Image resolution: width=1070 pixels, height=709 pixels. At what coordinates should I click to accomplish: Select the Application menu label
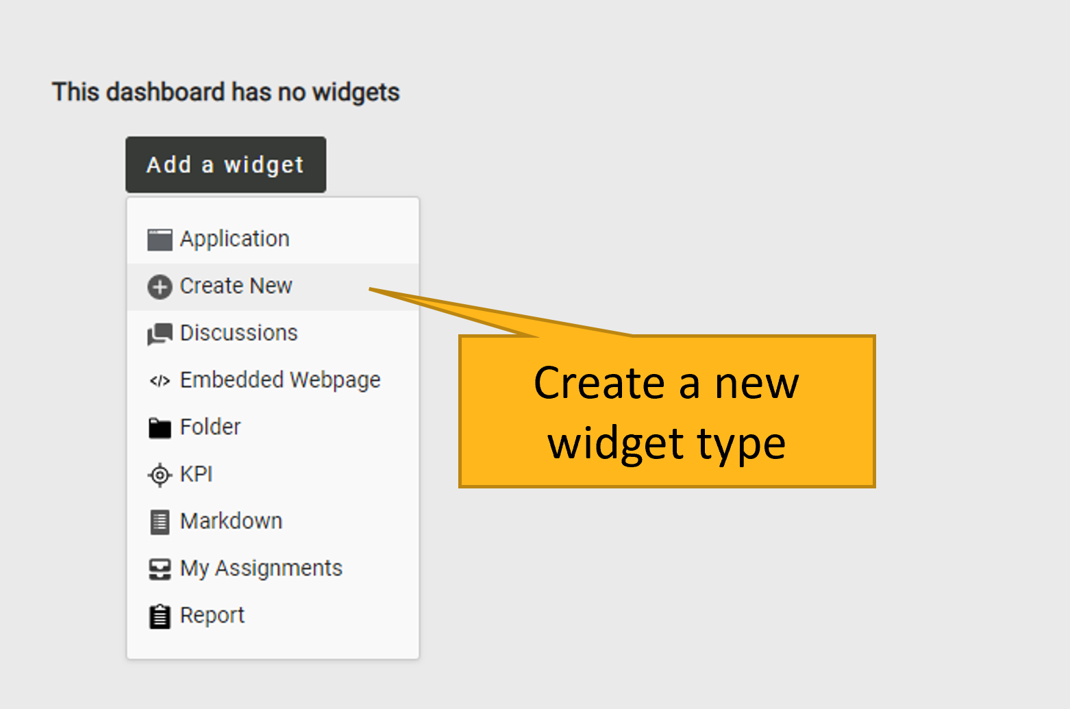tap(234, 238)
